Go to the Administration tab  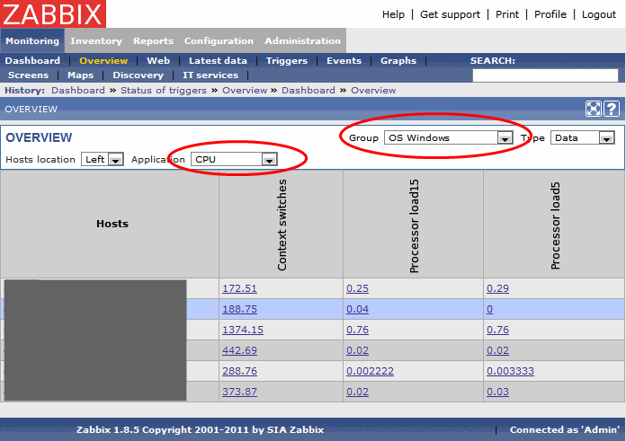[302, 40]
